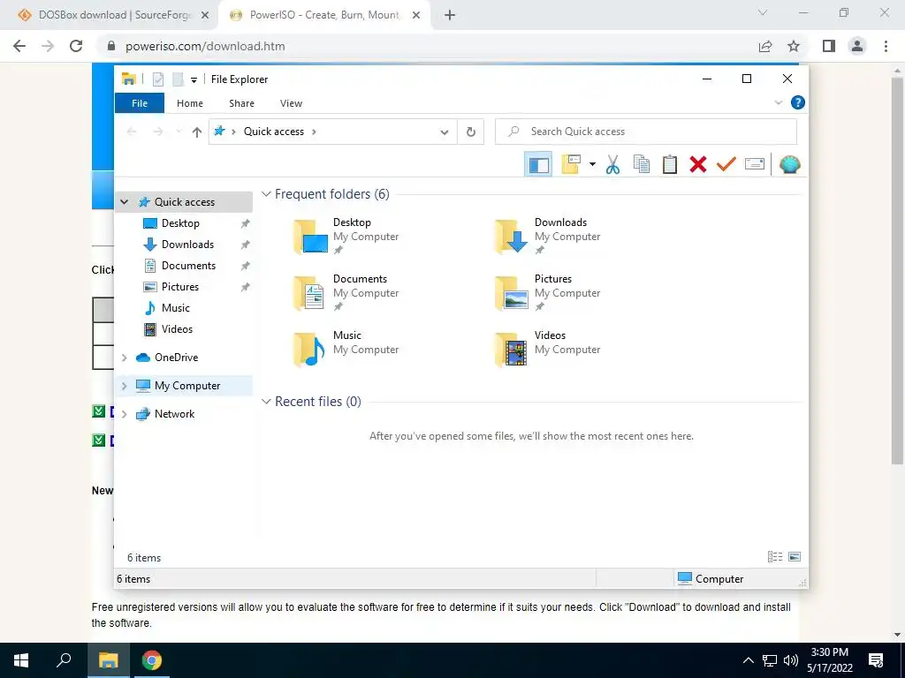This screenshot has width=905, height=678.
Task: Select the Videos folder icon in Frequent folders
Action: point(511,350)
